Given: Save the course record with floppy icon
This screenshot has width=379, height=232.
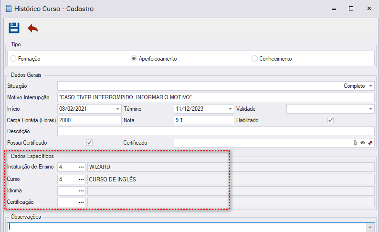Looking at the screenshot, I should (x=14, y=28).
